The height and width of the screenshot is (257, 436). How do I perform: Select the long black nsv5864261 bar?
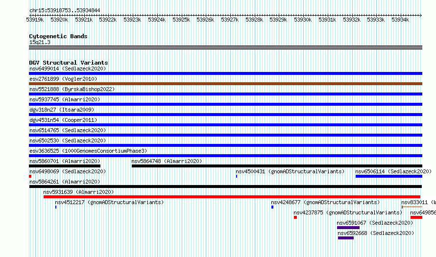pyautogui.click(x=225, y=187)
